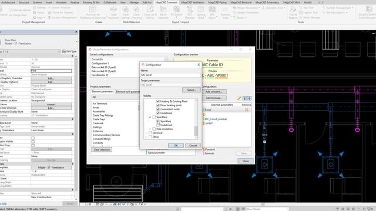Open the Operation Area ribbon dropdown
Screen dimensions: 376x211
tap(274, 8)
